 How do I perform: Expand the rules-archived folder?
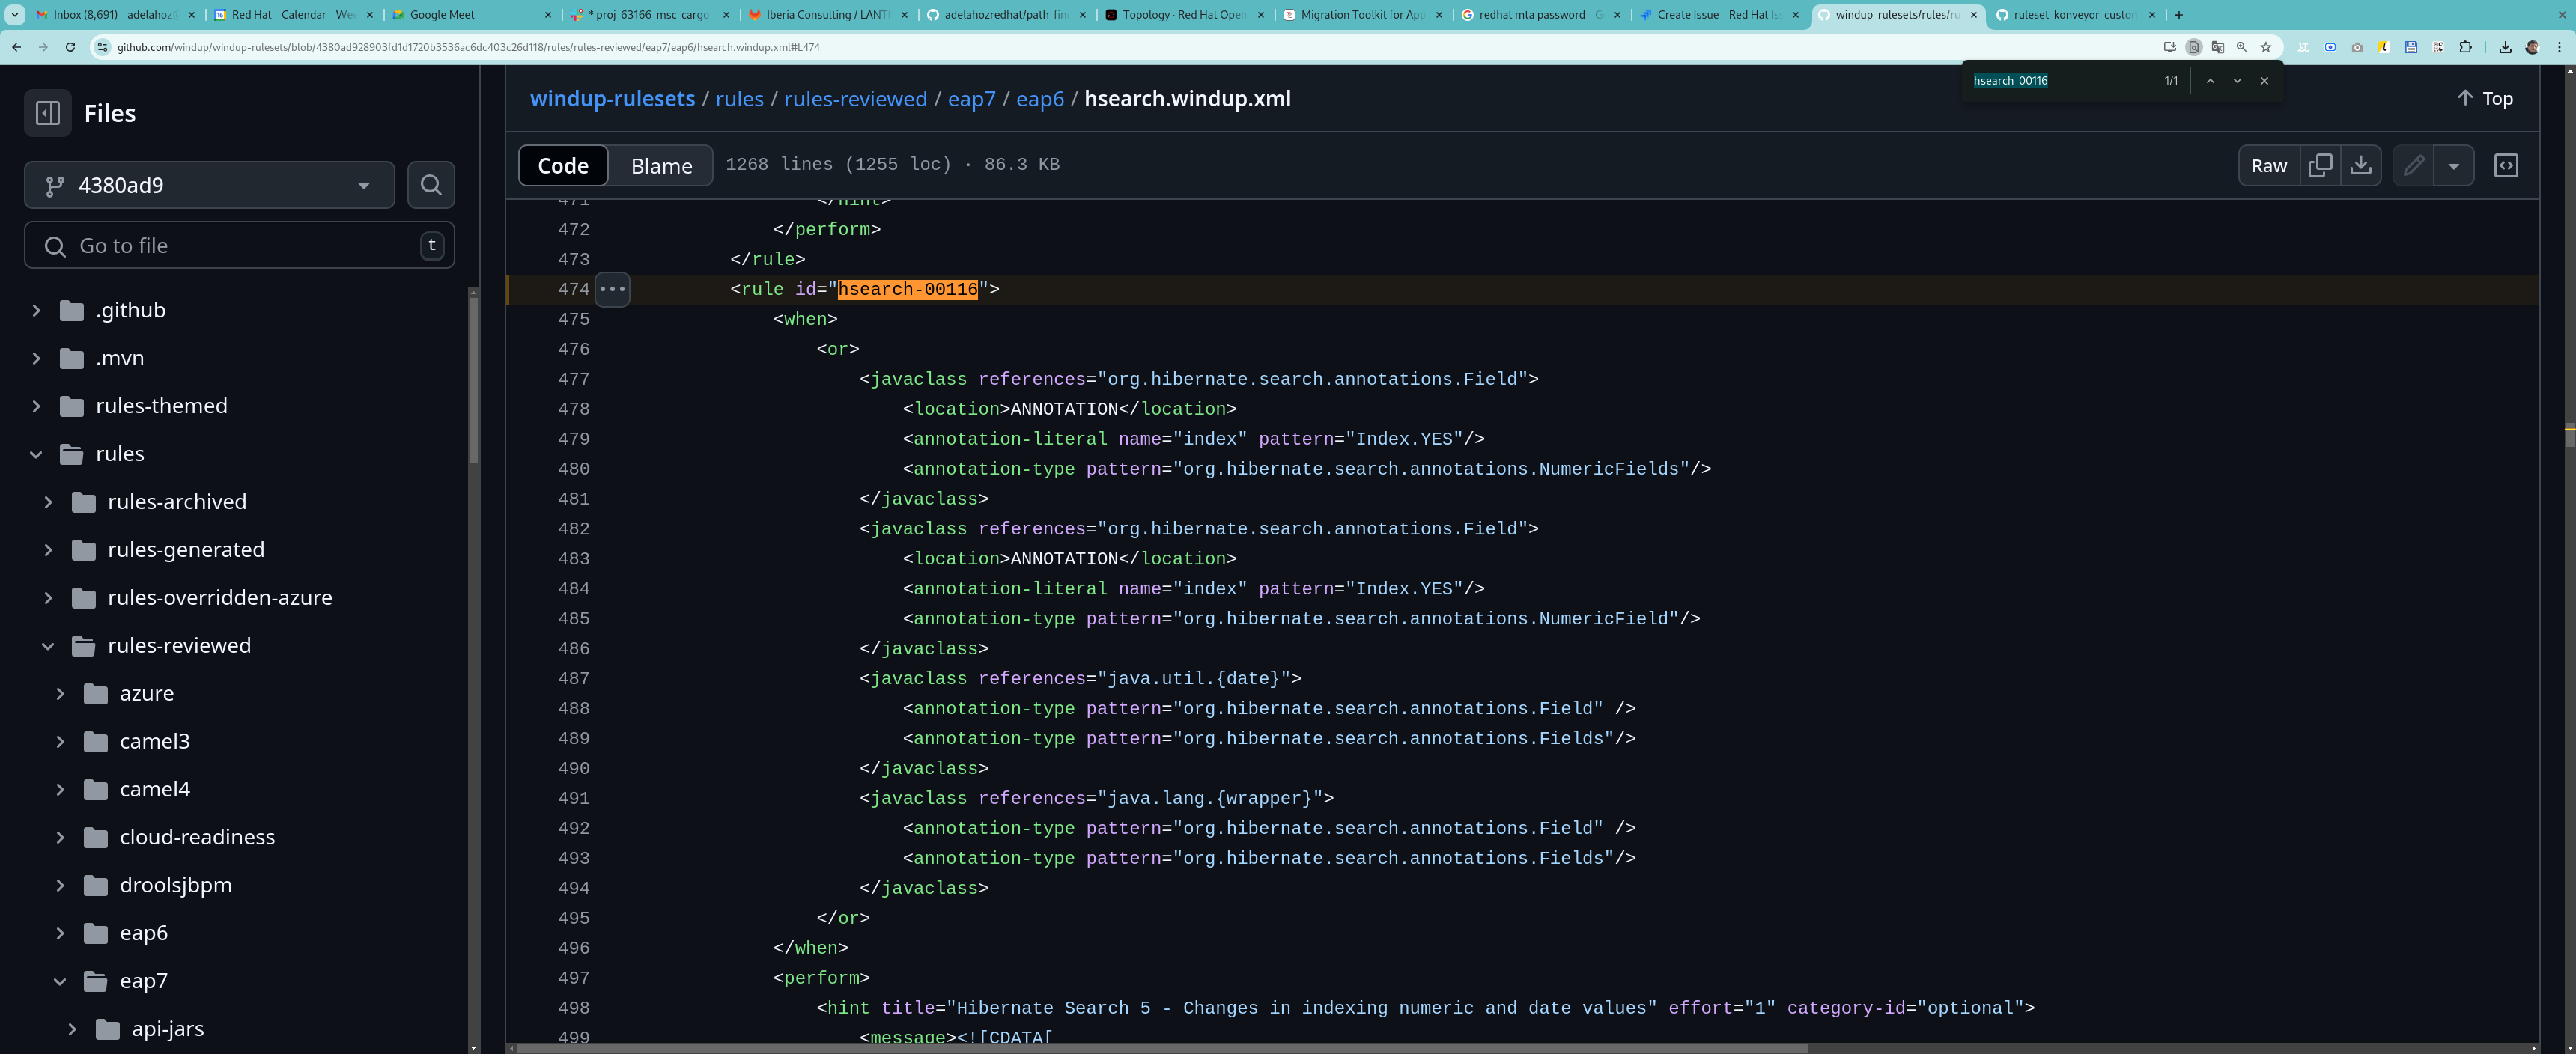point(48,502)
